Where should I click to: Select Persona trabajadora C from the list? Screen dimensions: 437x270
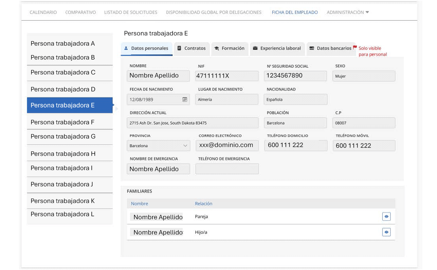click(x=63, y=72)
